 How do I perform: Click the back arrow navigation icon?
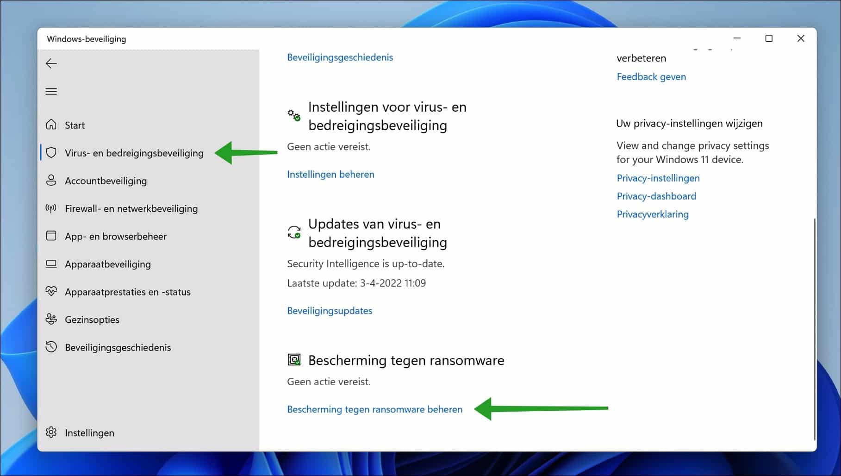[51, 63]
